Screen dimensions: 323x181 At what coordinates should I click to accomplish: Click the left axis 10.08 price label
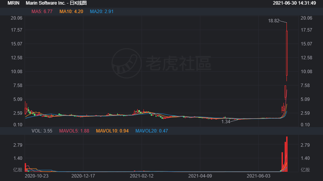(x=17, y=71)
